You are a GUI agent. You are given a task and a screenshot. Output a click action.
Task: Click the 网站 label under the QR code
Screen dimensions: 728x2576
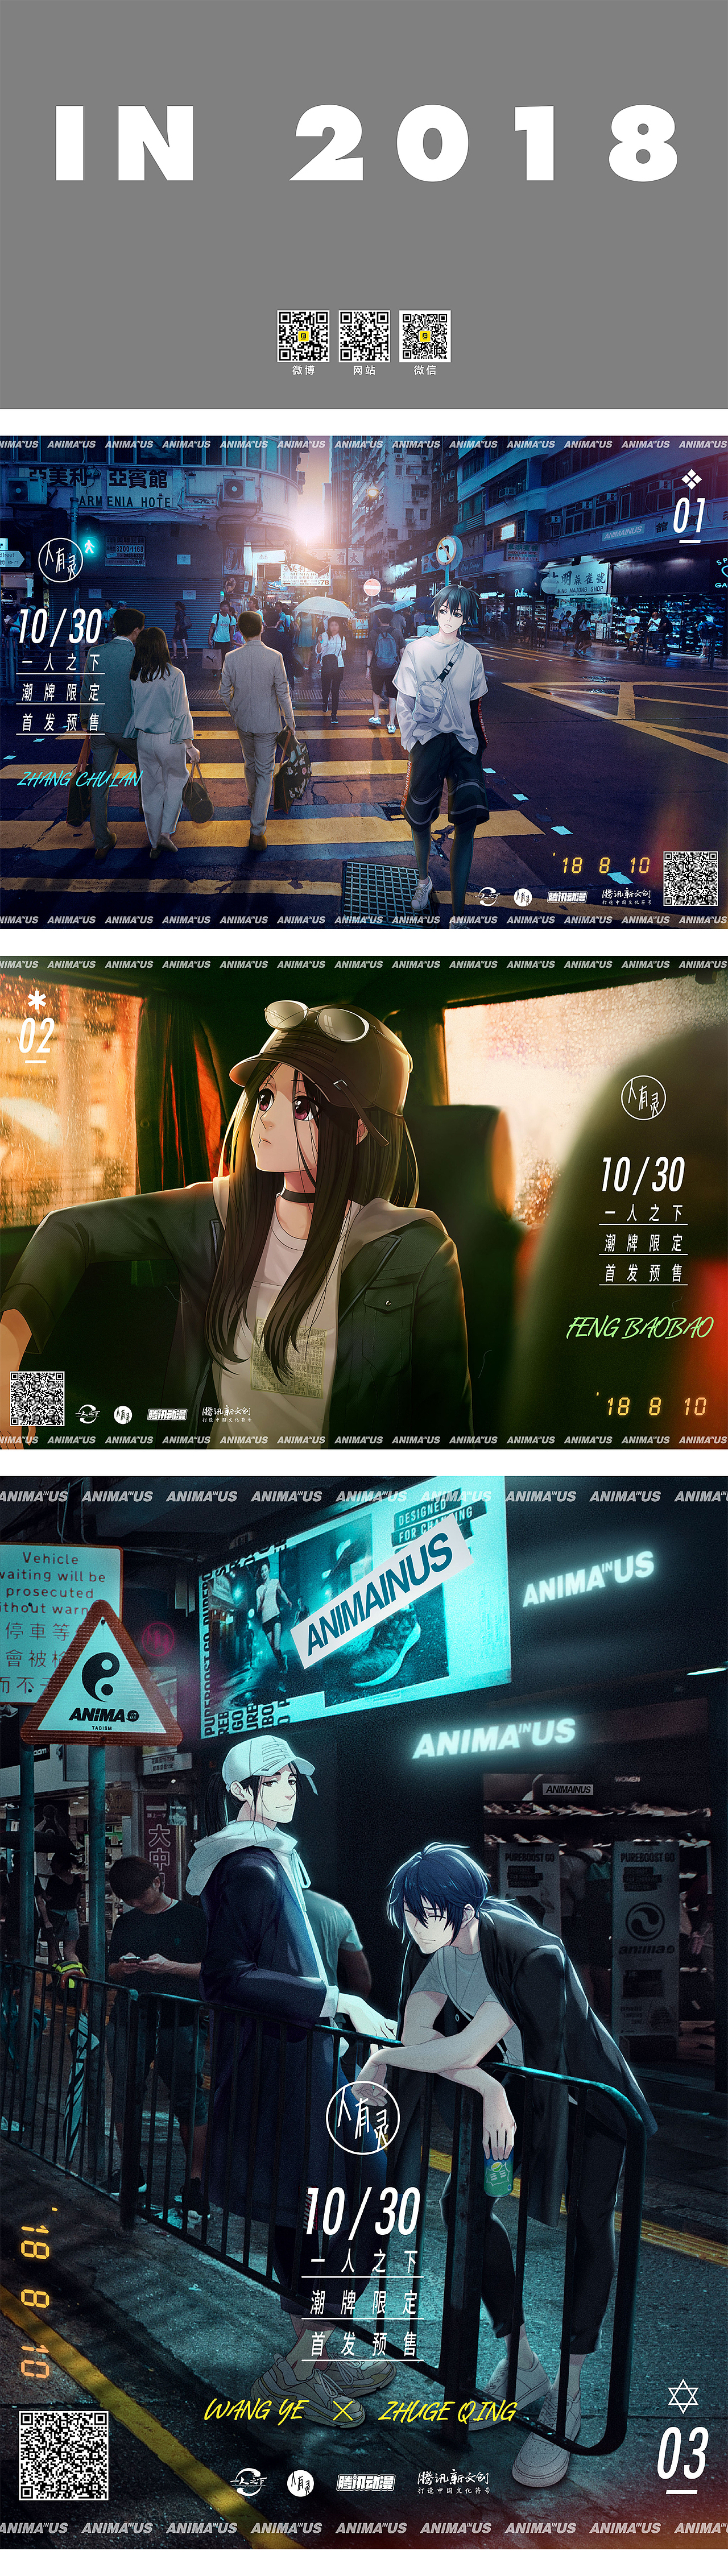(364, 370)
